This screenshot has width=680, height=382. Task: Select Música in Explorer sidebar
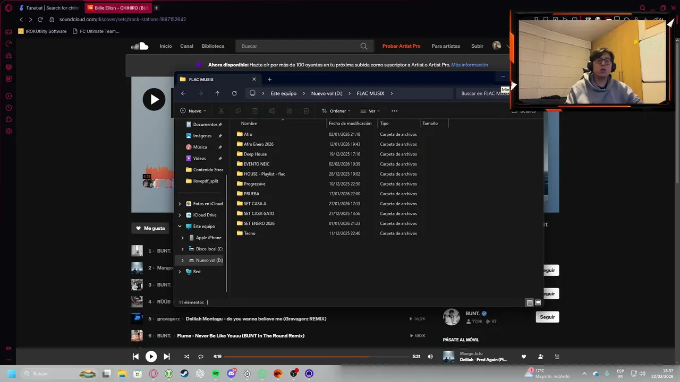tap(200, 147)
